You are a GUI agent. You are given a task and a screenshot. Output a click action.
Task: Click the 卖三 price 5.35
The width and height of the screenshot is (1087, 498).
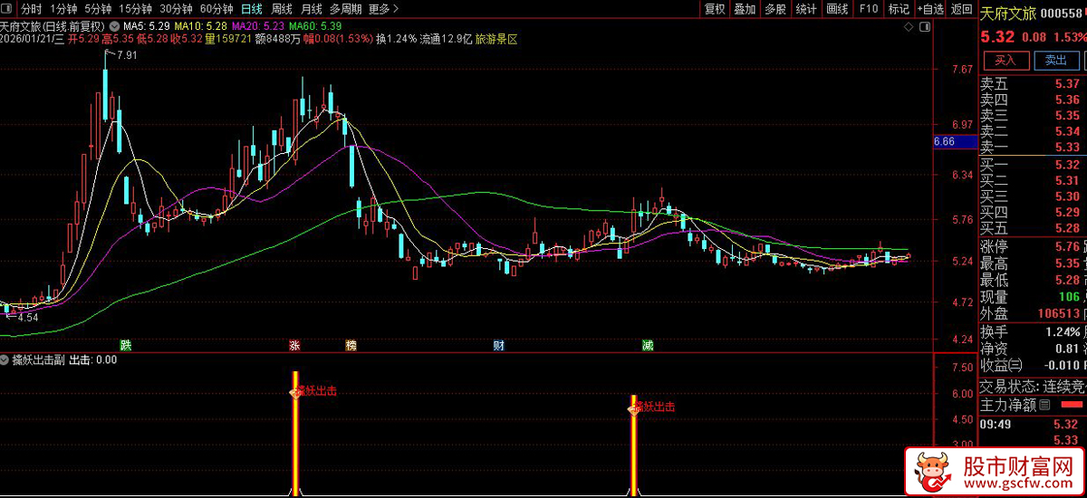pyautogui.click(x=1066, y=115)
